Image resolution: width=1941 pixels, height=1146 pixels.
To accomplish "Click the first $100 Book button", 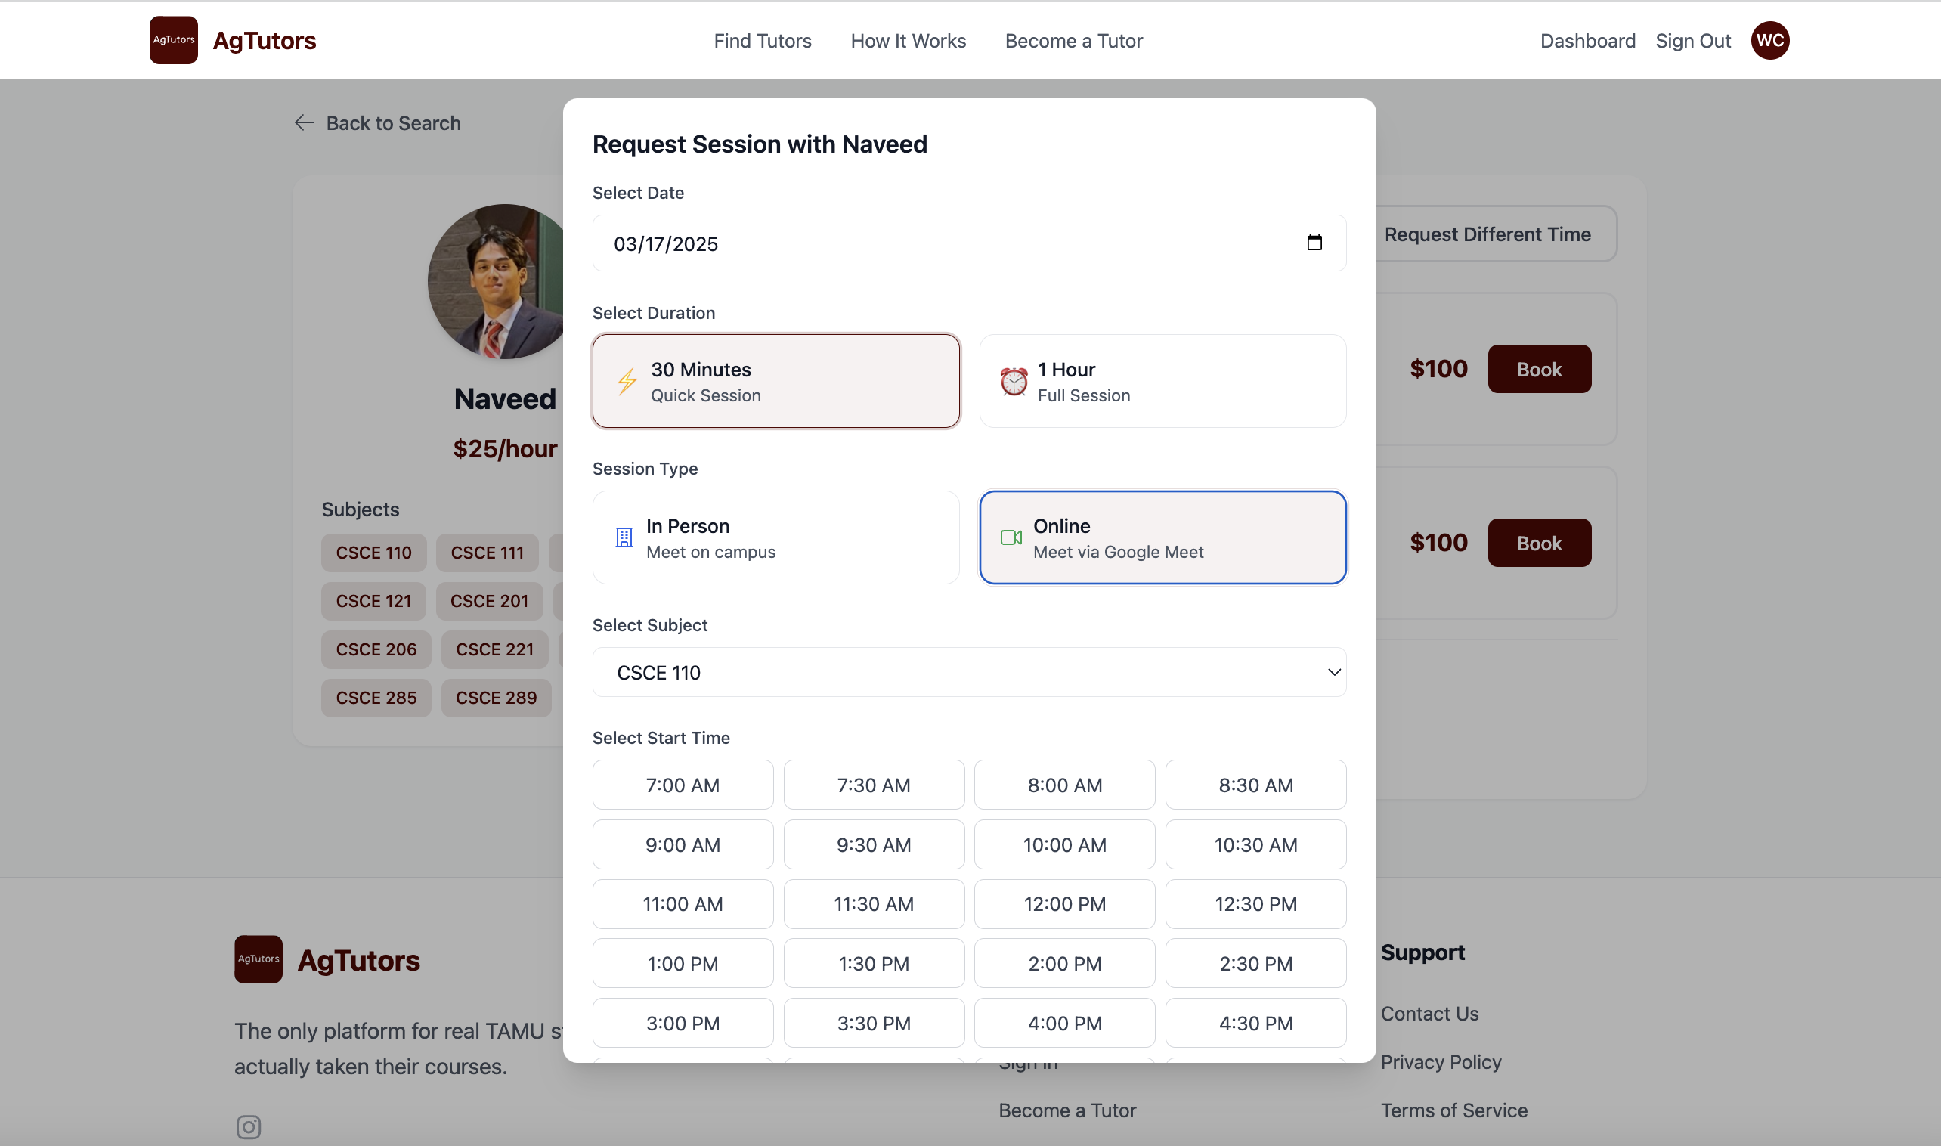I will (1539, 368).
